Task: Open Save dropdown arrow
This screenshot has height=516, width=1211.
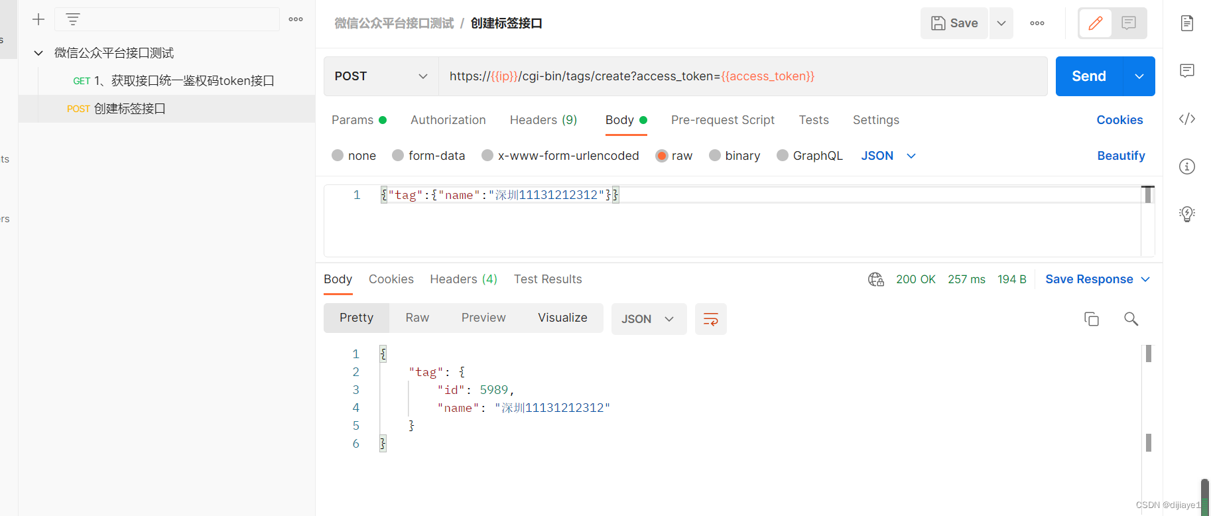Action: (x=1001, y=23)
